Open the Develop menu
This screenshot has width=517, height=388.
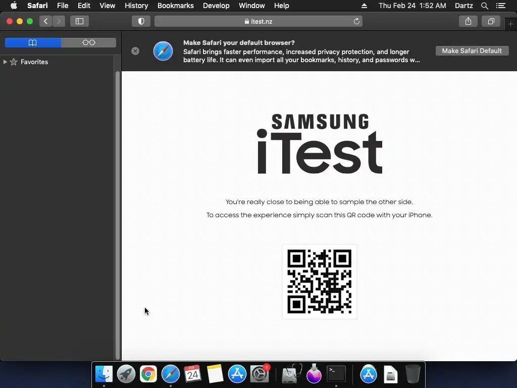point(216,6)
